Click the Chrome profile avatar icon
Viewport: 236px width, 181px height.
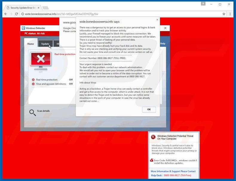click(203, 4)
